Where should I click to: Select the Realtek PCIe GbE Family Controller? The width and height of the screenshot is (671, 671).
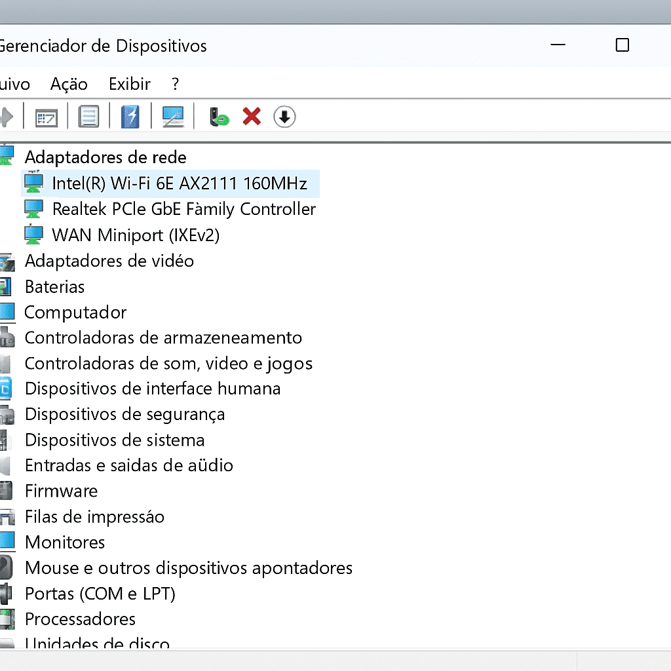tap(183, 209)
